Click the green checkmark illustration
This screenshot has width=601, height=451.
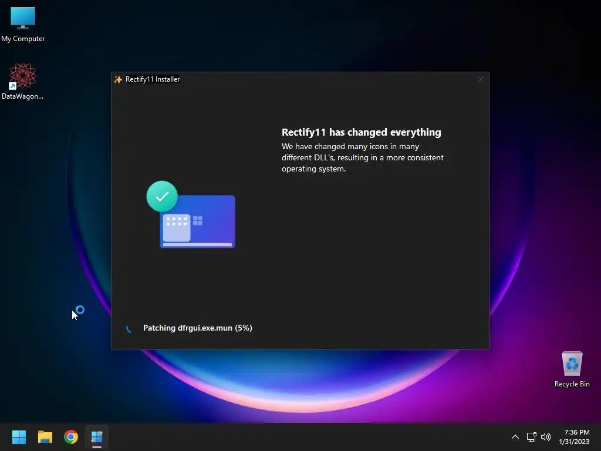point(162,196)
